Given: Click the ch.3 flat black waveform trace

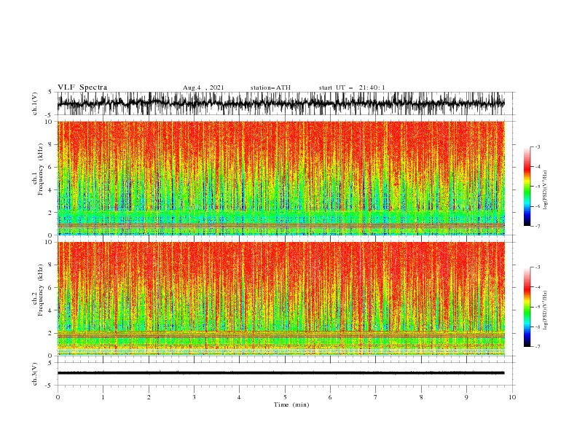Looking at the screenshot, I should [x=280, y=373].
